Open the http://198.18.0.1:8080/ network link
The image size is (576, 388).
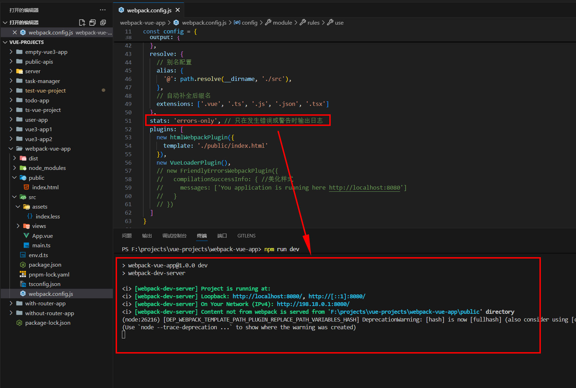[x=313, y=304]
